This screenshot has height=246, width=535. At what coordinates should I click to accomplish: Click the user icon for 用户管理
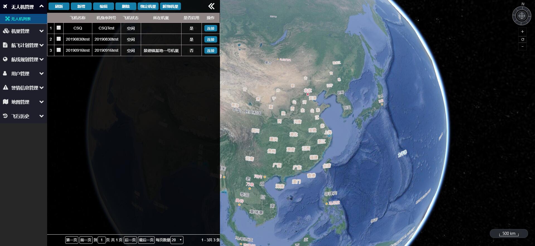5,73
